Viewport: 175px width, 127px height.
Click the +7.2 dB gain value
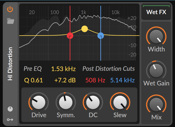(x=65, y=80)
